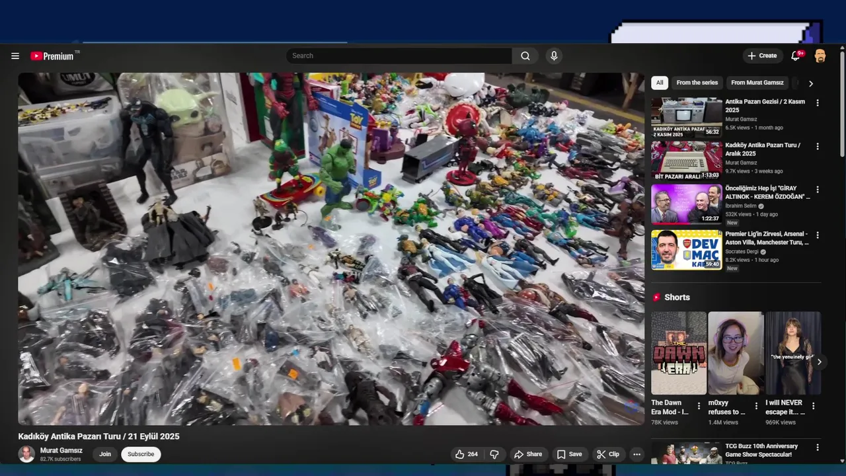The height and width of the screenshot is (476, 846).
Task: Open m0xyy refuses to short title
Action: click(x=727, y=407)
